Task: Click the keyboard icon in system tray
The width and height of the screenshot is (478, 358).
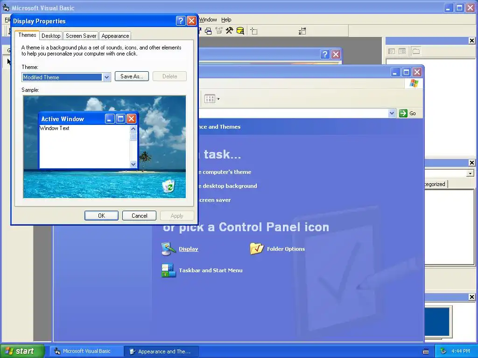Action: coord(426,351)
